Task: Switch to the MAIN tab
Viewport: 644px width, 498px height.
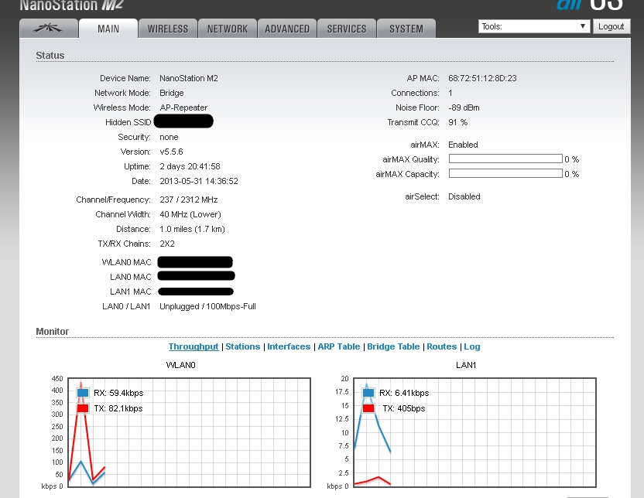Action: (x=108, y=29)
